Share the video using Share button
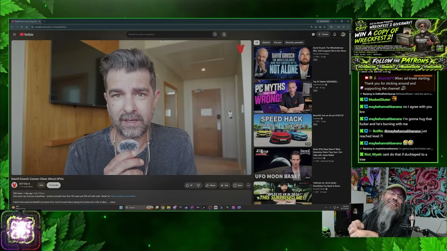The height and width of the screenshot is (251, 447). click(x=210, y=185)
